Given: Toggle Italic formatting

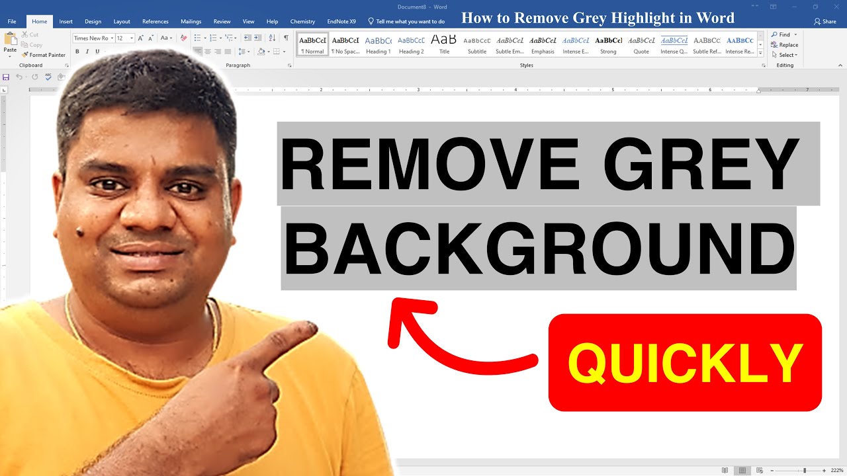Looking at the screenshot, I should (87, 52).
